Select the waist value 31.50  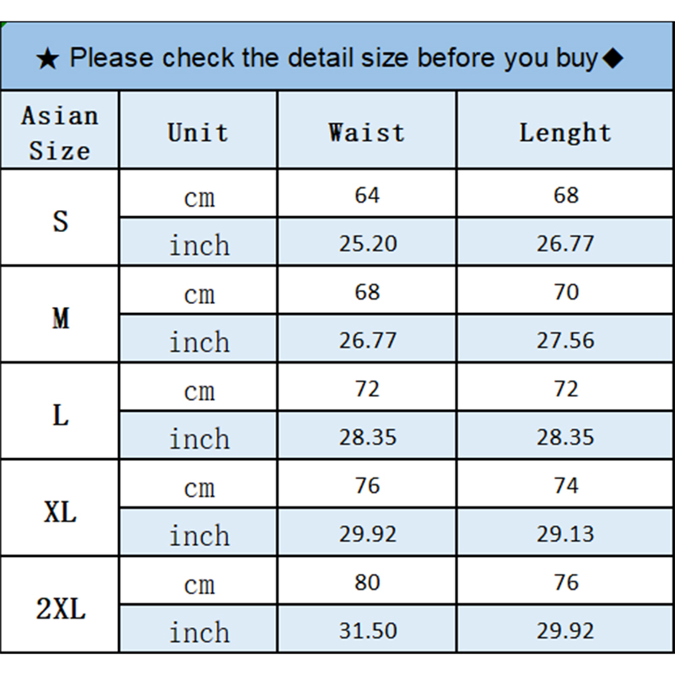[367, 631]
